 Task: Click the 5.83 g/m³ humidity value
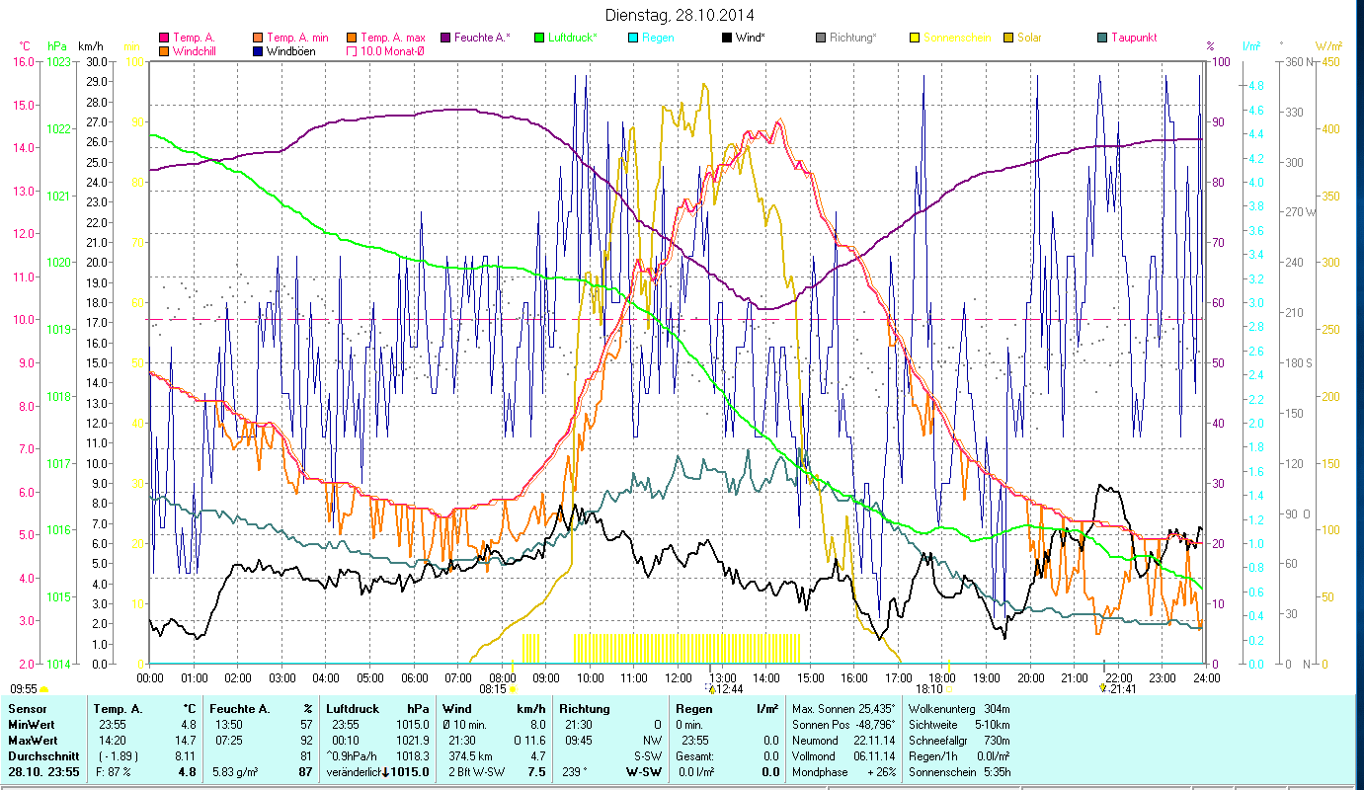pyautogui.click(x=235, y=771)
